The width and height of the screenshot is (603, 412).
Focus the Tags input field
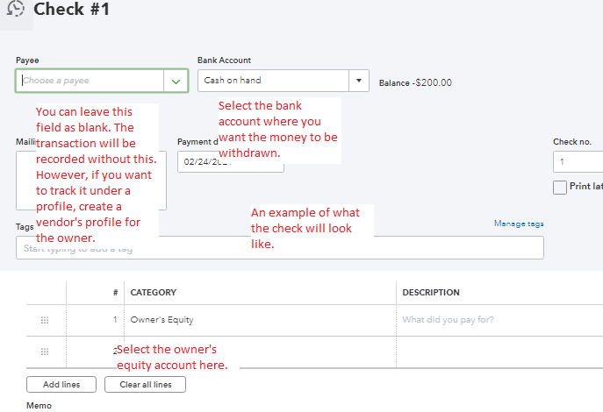[x=279, y=247]
